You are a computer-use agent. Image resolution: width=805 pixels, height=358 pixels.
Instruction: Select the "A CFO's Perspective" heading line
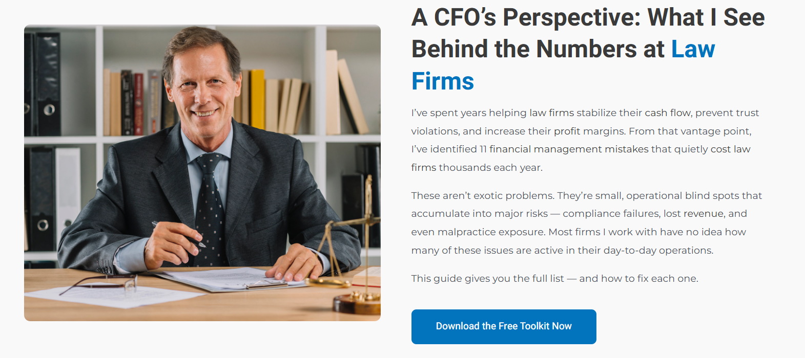tap(588, 17)
